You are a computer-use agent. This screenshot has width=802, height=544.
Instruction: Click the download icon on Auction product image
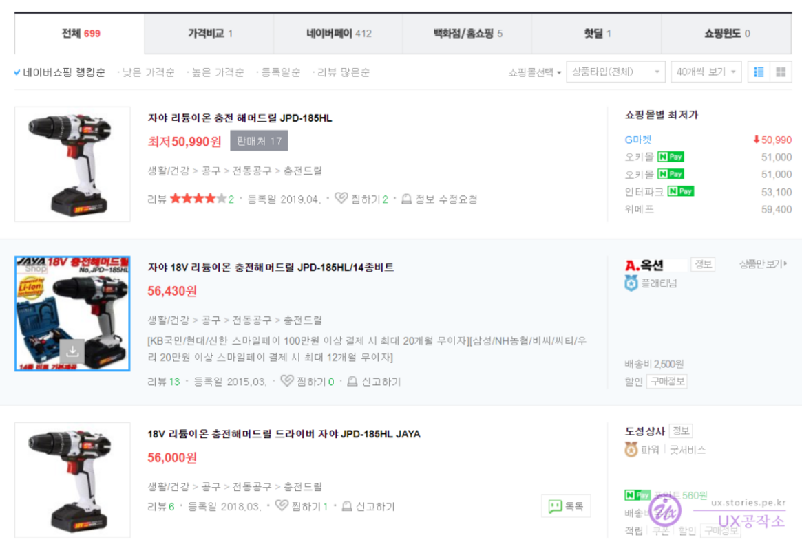[x=72, y=351]
